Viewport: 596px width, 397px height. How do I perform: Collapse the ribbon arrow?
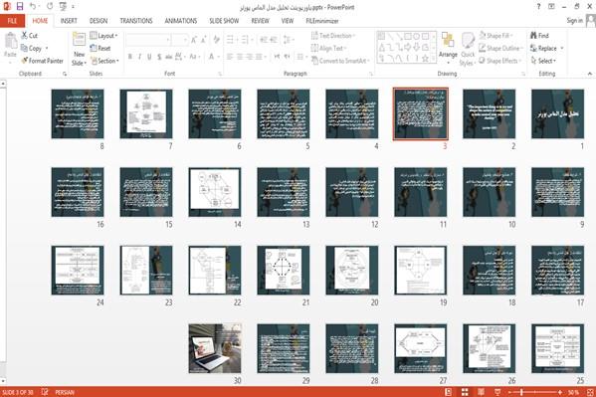click(x=590, y=74)
